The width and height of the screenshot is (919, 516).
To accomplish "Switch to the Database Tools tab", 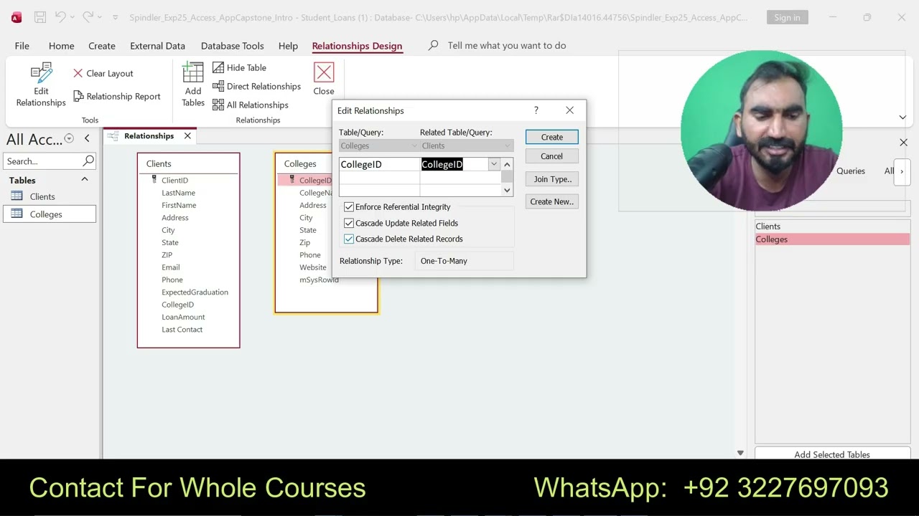I will click(232, 45).
